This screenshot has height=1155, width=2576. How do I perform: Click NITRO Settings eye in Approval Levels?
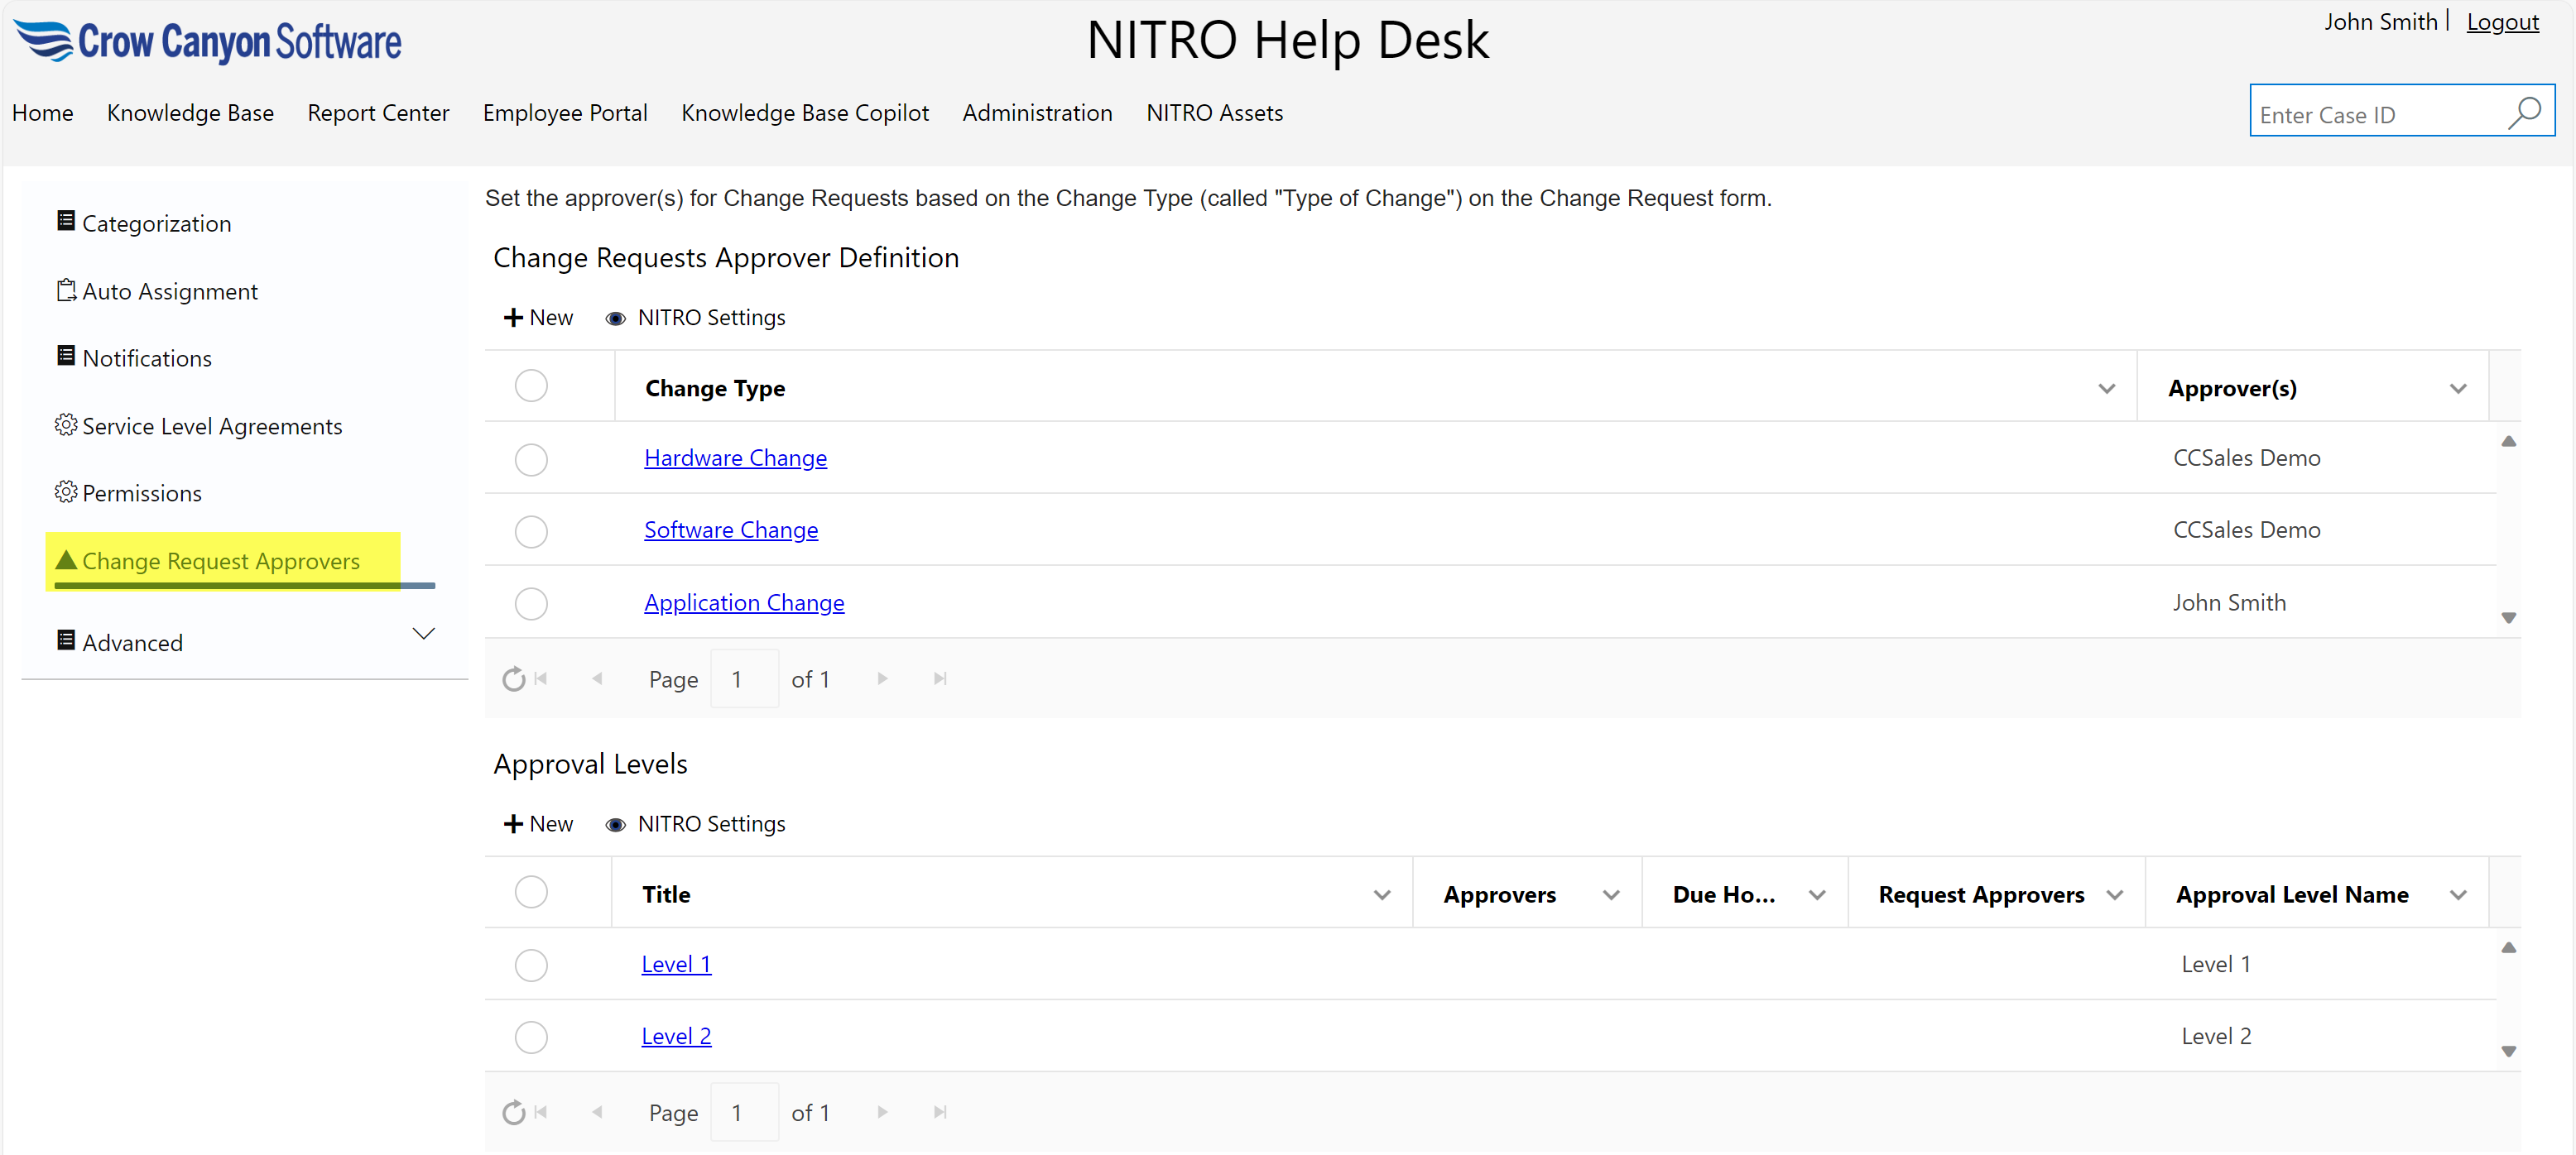click(615, 824)
